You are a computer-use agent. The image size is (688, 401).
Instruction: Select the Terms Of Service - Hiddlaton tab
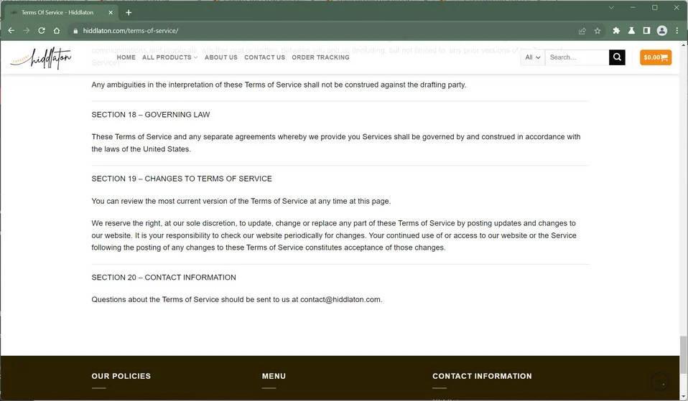[x=61, y=13]
